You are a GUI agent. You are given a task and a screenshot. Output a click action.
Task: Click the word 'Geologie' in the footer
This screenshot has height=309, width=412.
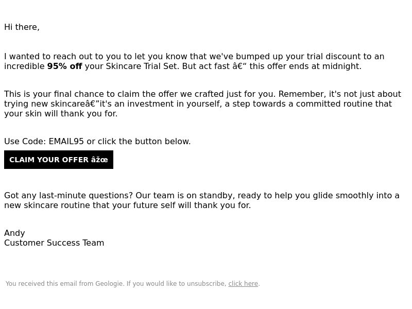109,284
